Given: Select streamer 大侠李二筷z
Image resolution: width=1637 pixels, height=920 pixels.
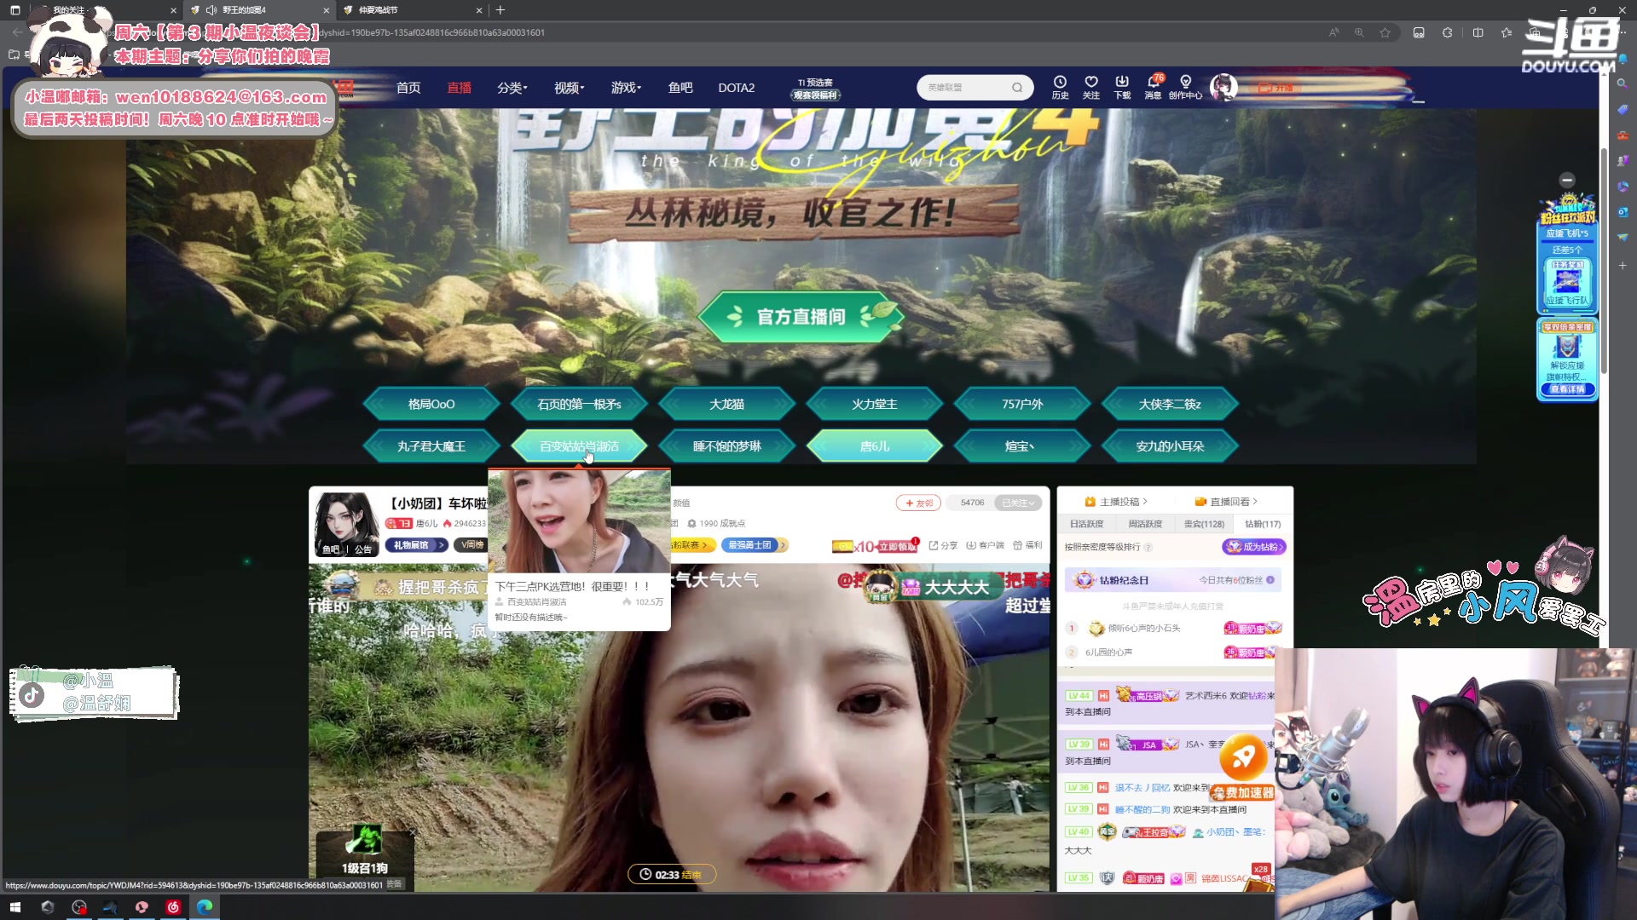Looking at the screenshot, I should 1170,404.
